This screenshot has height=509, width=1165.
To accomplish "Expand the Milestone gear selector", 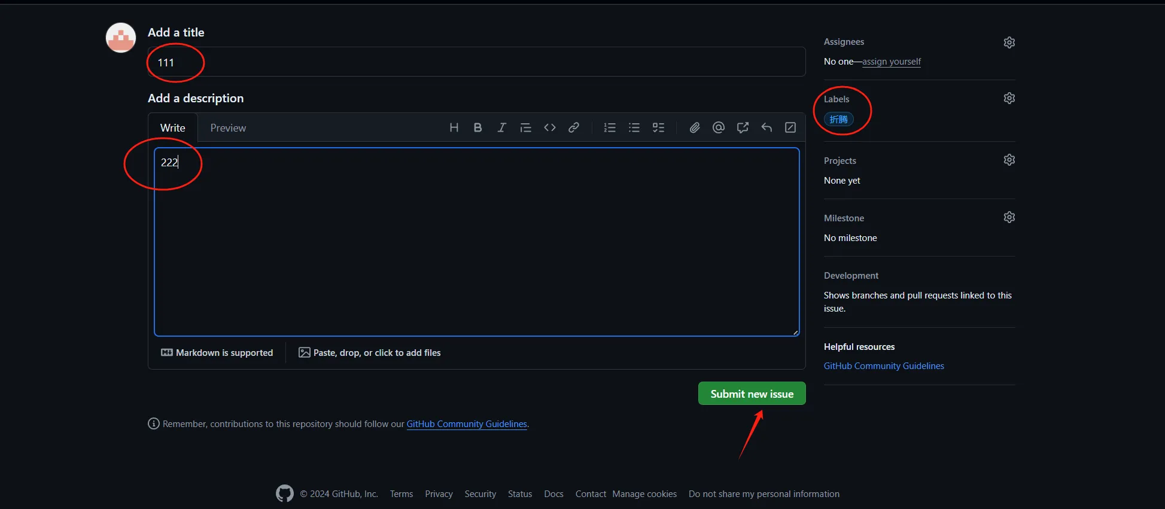I will point(1009,217).
